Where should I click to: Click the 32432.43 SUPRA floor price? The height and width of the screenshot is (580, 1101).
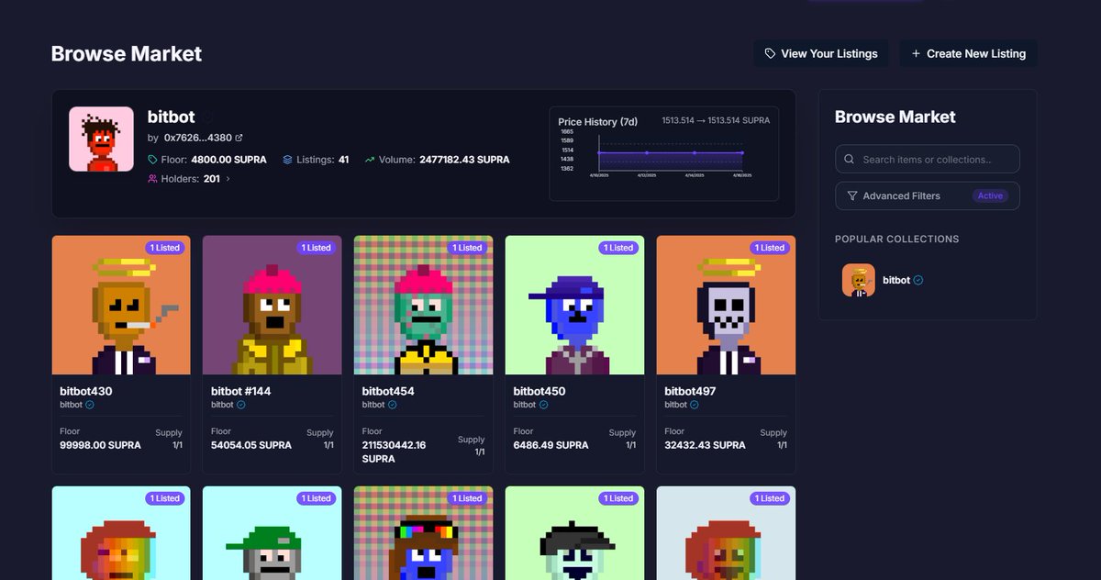[x=706, y=445]
